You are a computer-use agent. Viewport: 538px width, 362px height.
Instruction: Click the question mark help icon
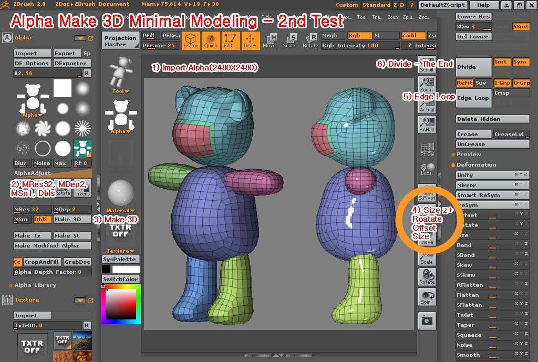point(412,5)
